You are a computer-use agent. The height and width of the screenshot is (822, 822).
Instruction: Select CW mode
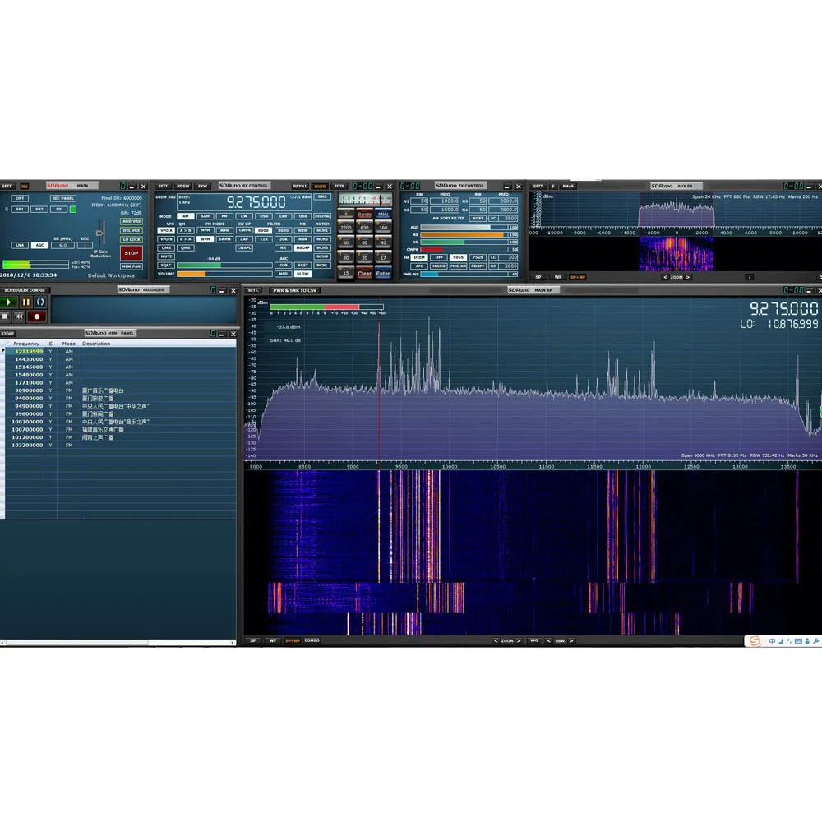click(x=244, y=216)
